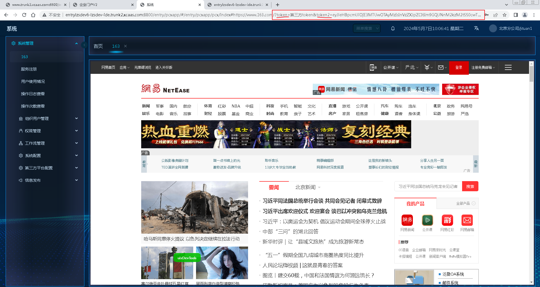Click the mobile app phone icon
This screenshot has width=540, height=287.
[373, 67]
